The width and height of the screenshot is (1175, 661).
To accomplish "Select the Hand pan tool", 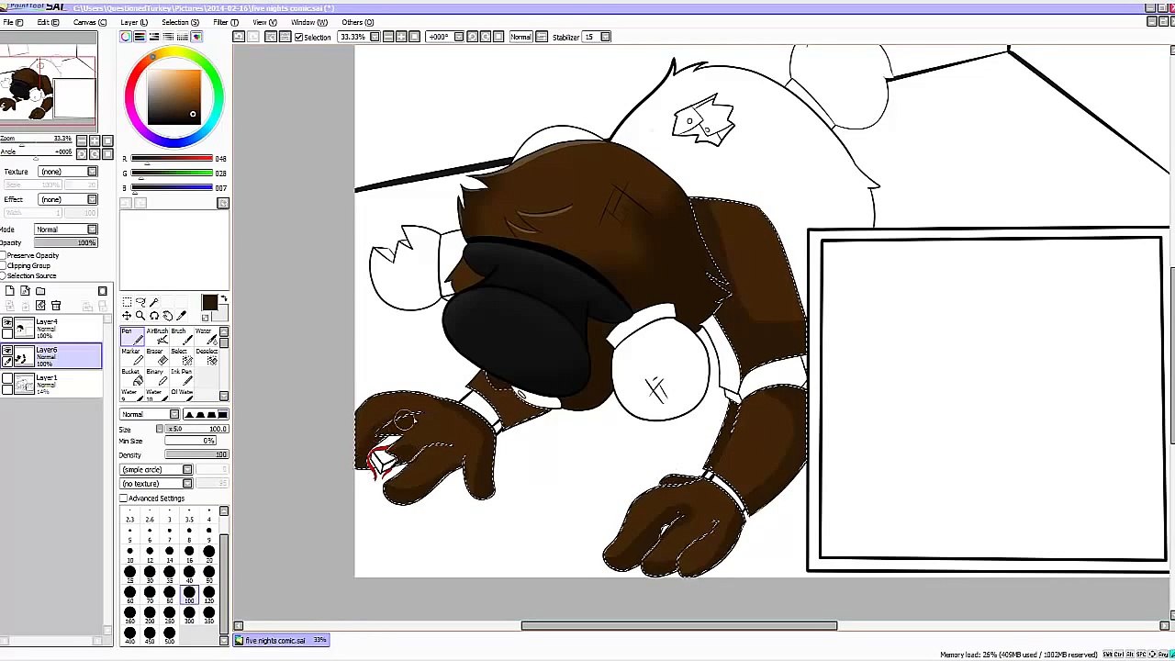I will tap(168, 316).
